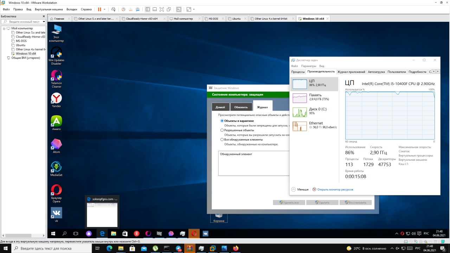Viewport: 450px width, 253px height.
Task: Toggle the thumbnail bar toolbar icon
Action: [155, 9]
